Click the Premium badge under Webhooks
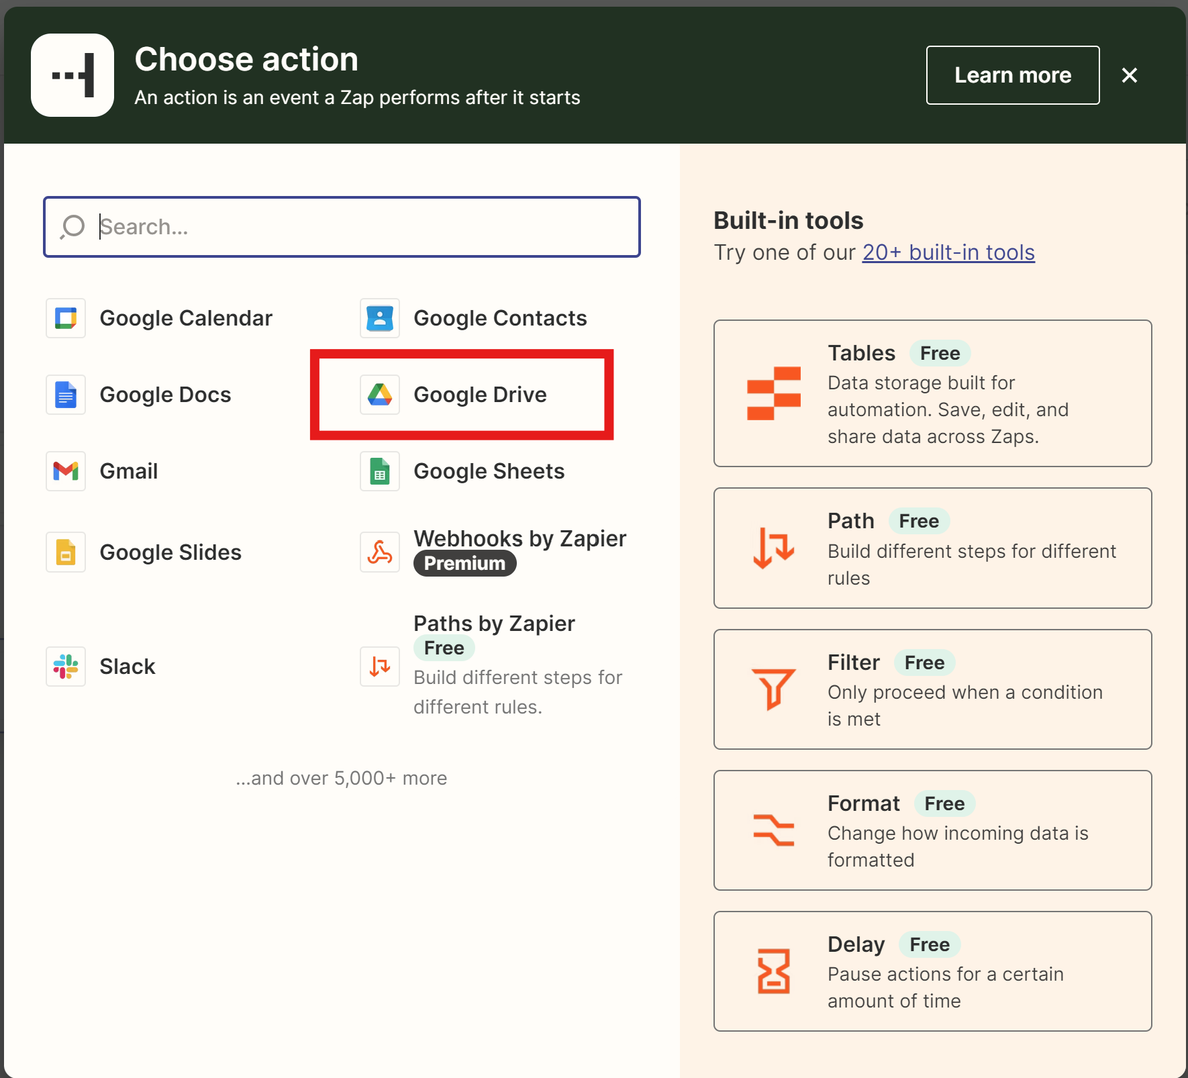This screenshot has width=1188, height=1078. pos(464,563)
